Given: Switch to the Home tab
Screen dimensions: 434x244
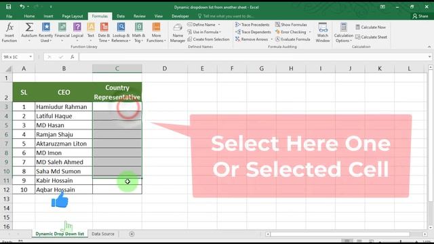Looking at the screenshot, I should click(x=29, y=16).
